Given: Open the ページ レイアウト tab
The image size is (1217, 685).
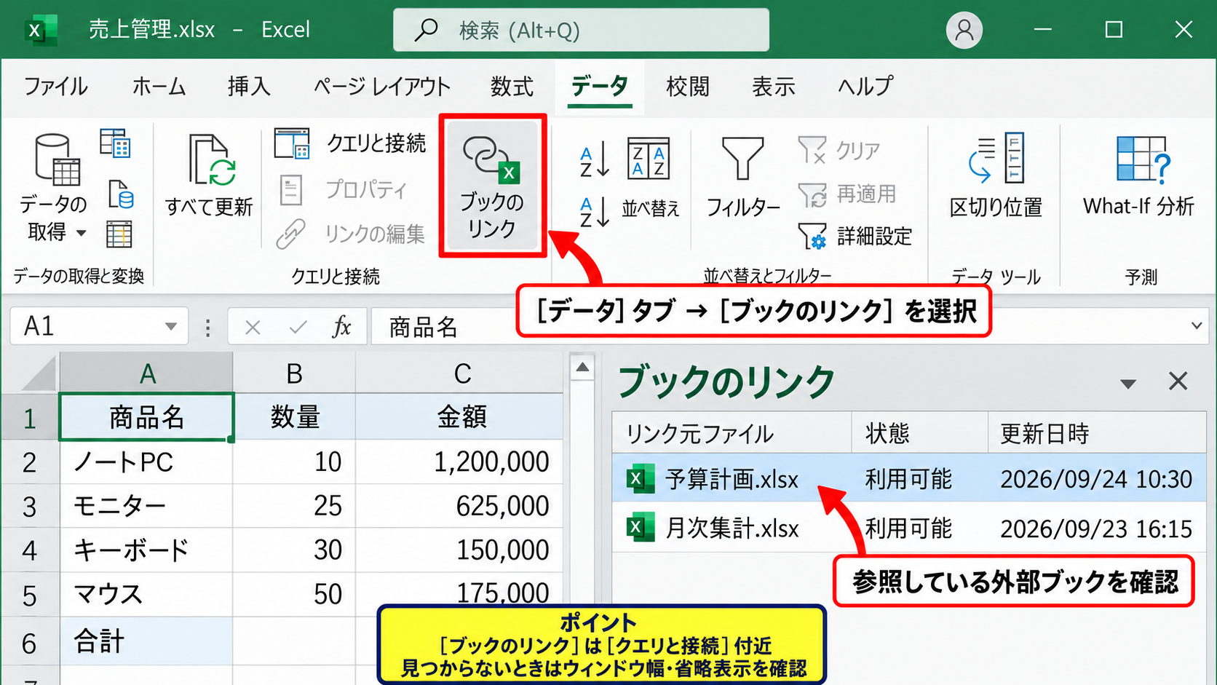Looking at the screenshot, I should point(382,87).
